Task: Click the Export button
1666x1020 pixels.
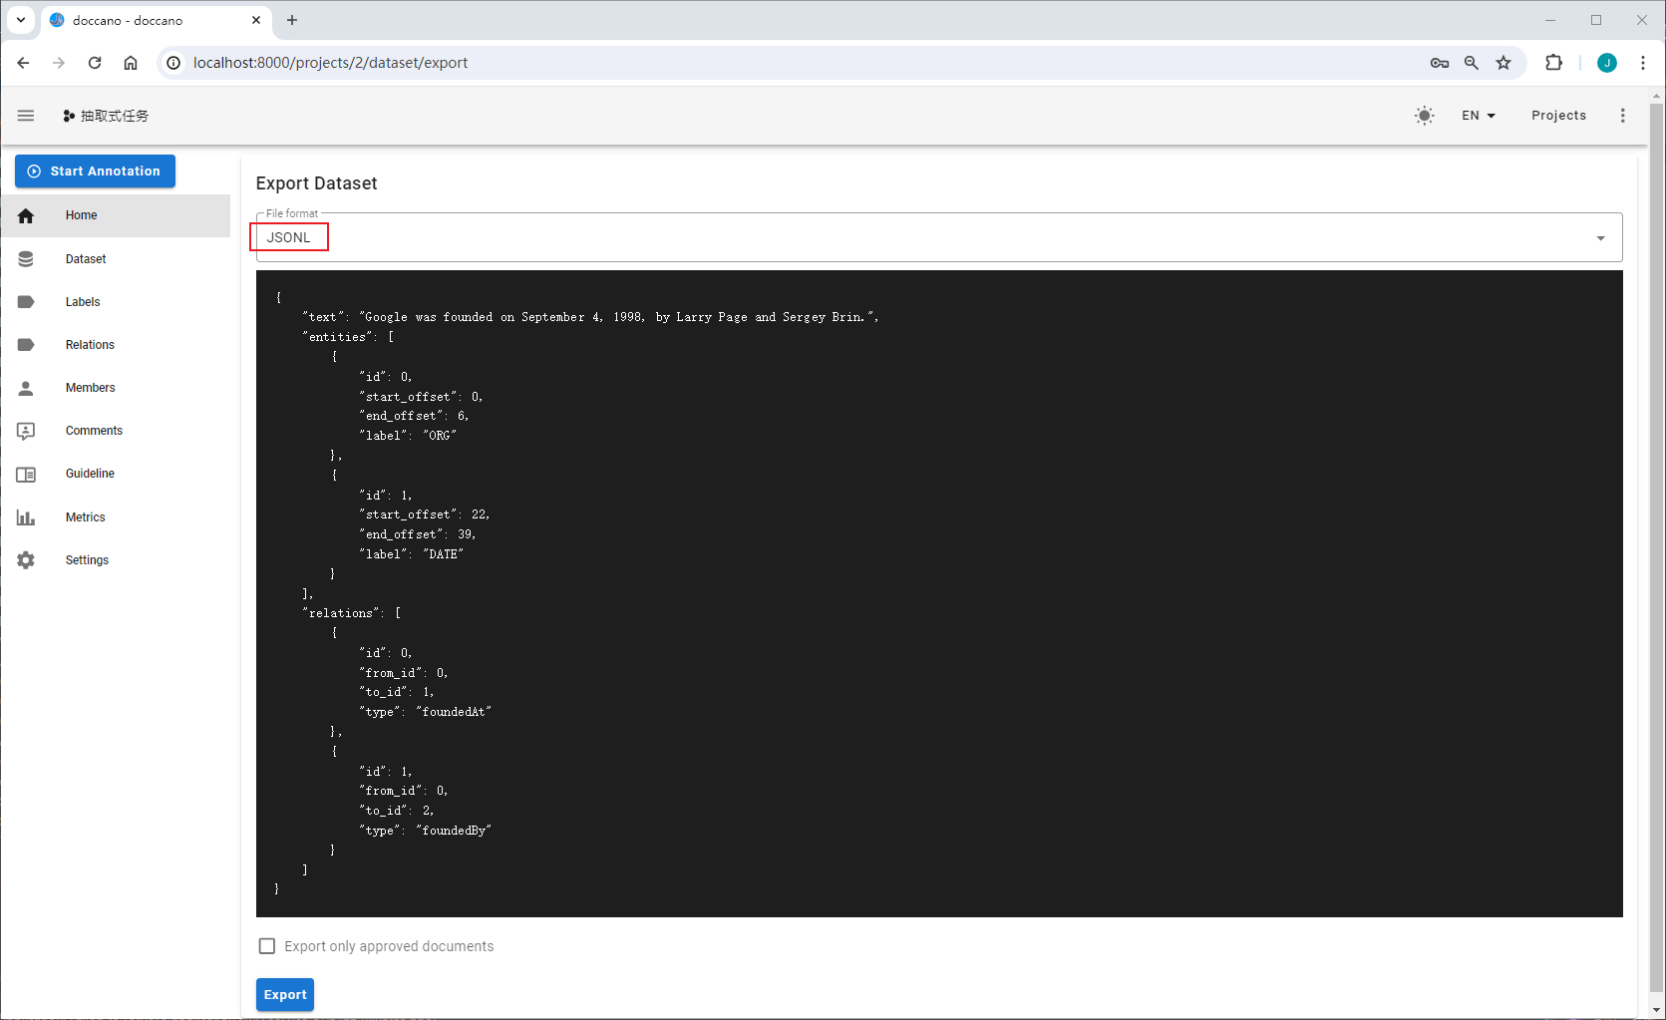Action: pos(284,994)
